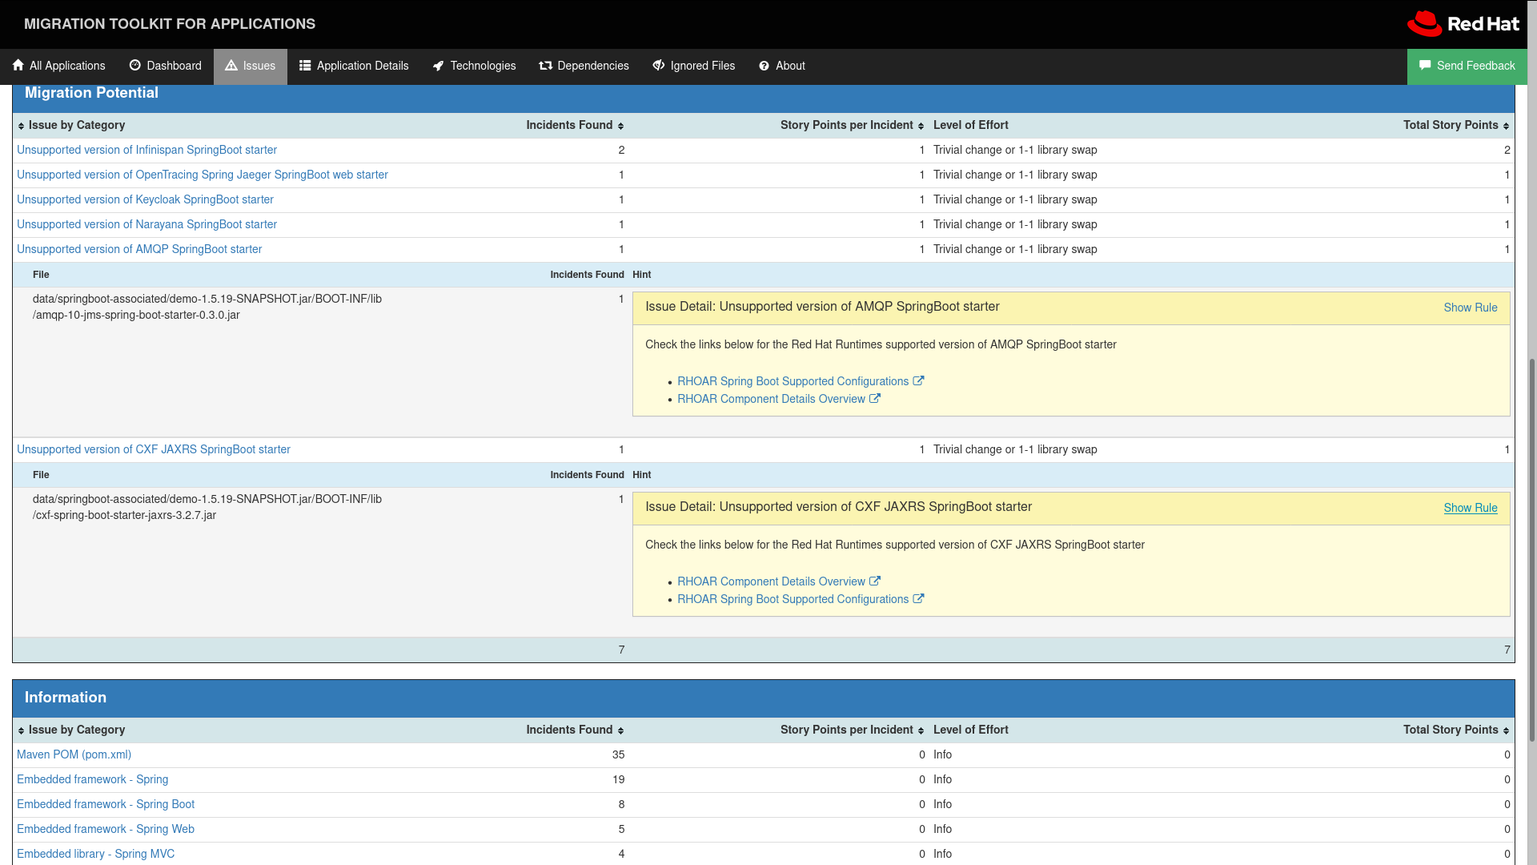The width and height of the screenshot is (1537, 865).
Task: Show Rule for the AMQP SpringBoot issue
Action: [1470, 308]
